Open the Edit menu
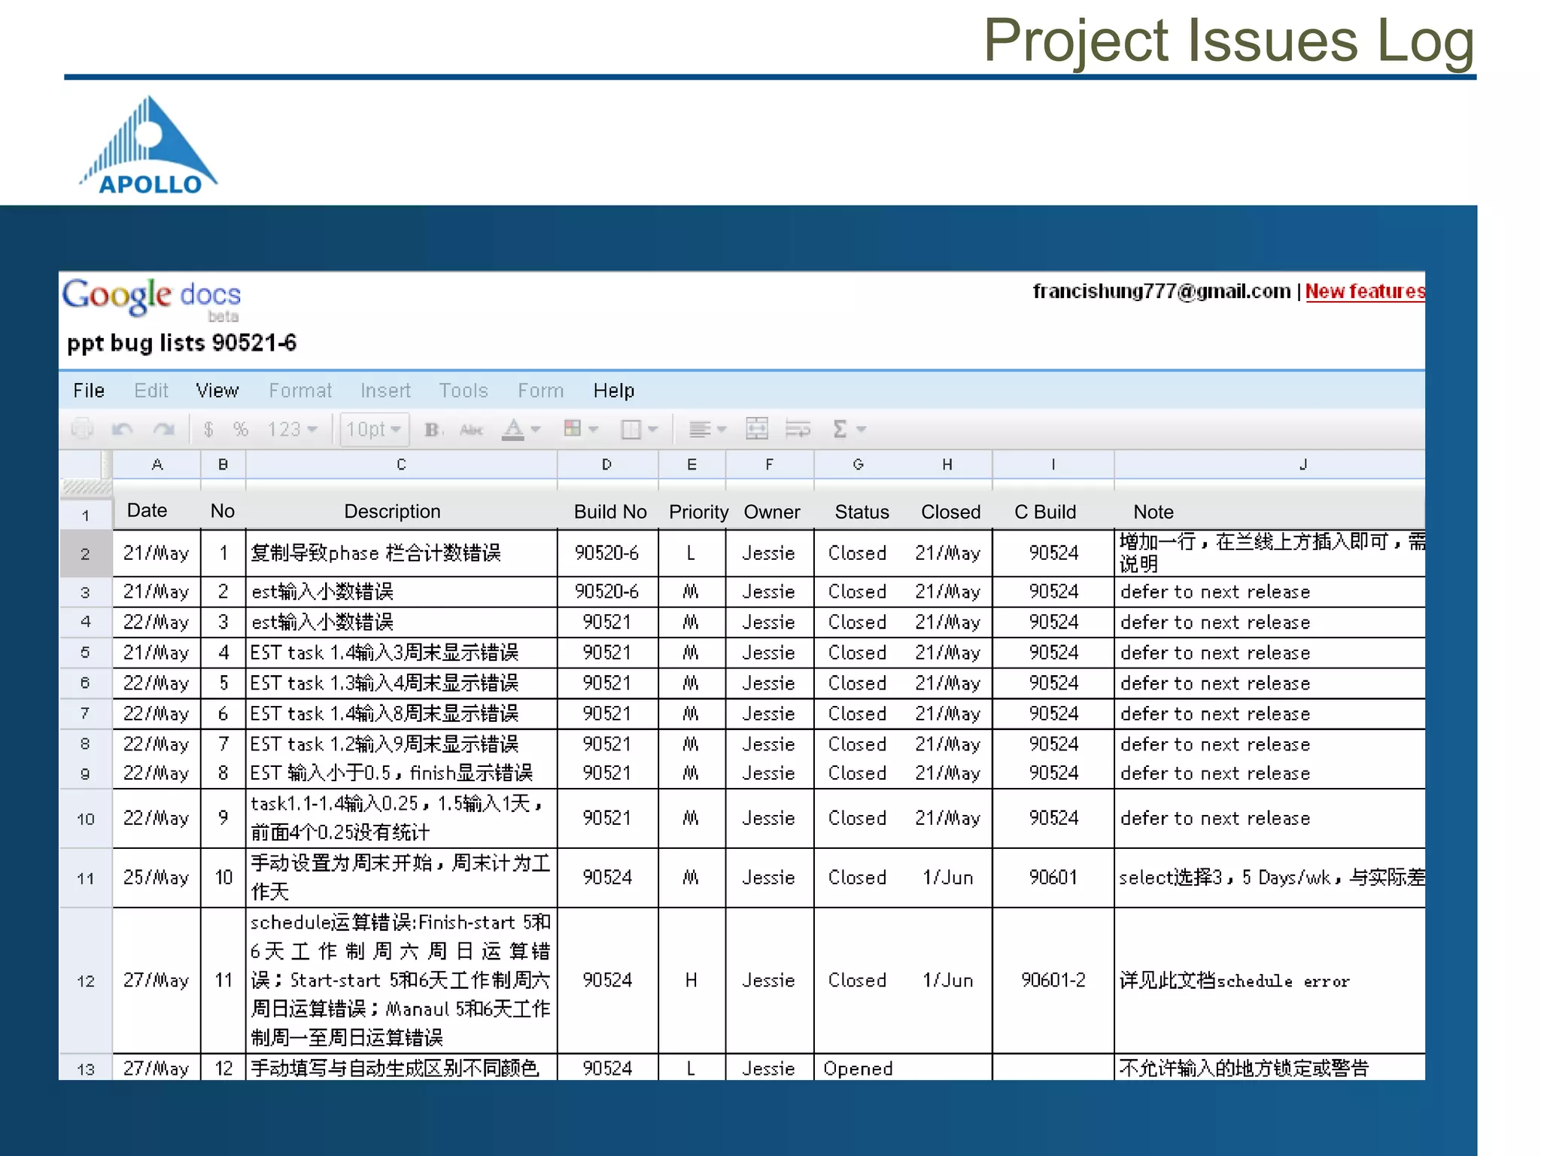 click(151, 391)
